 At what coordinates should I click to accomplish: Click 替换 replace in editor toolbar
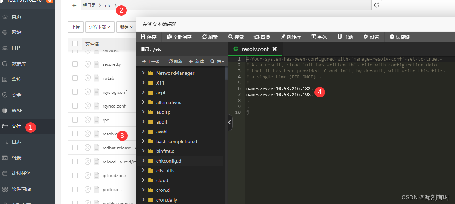[x=262, y=37]
